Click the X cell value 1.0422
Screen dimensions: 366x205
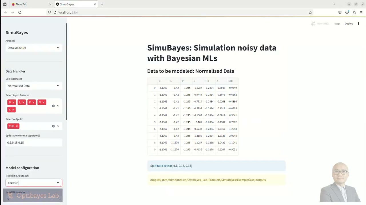click(x=221, y=143)
